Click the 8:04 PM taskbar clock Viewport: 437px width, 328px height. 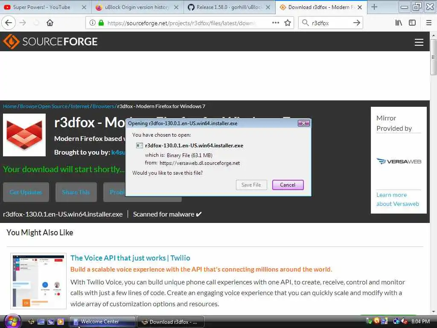(x=420, y=322)
